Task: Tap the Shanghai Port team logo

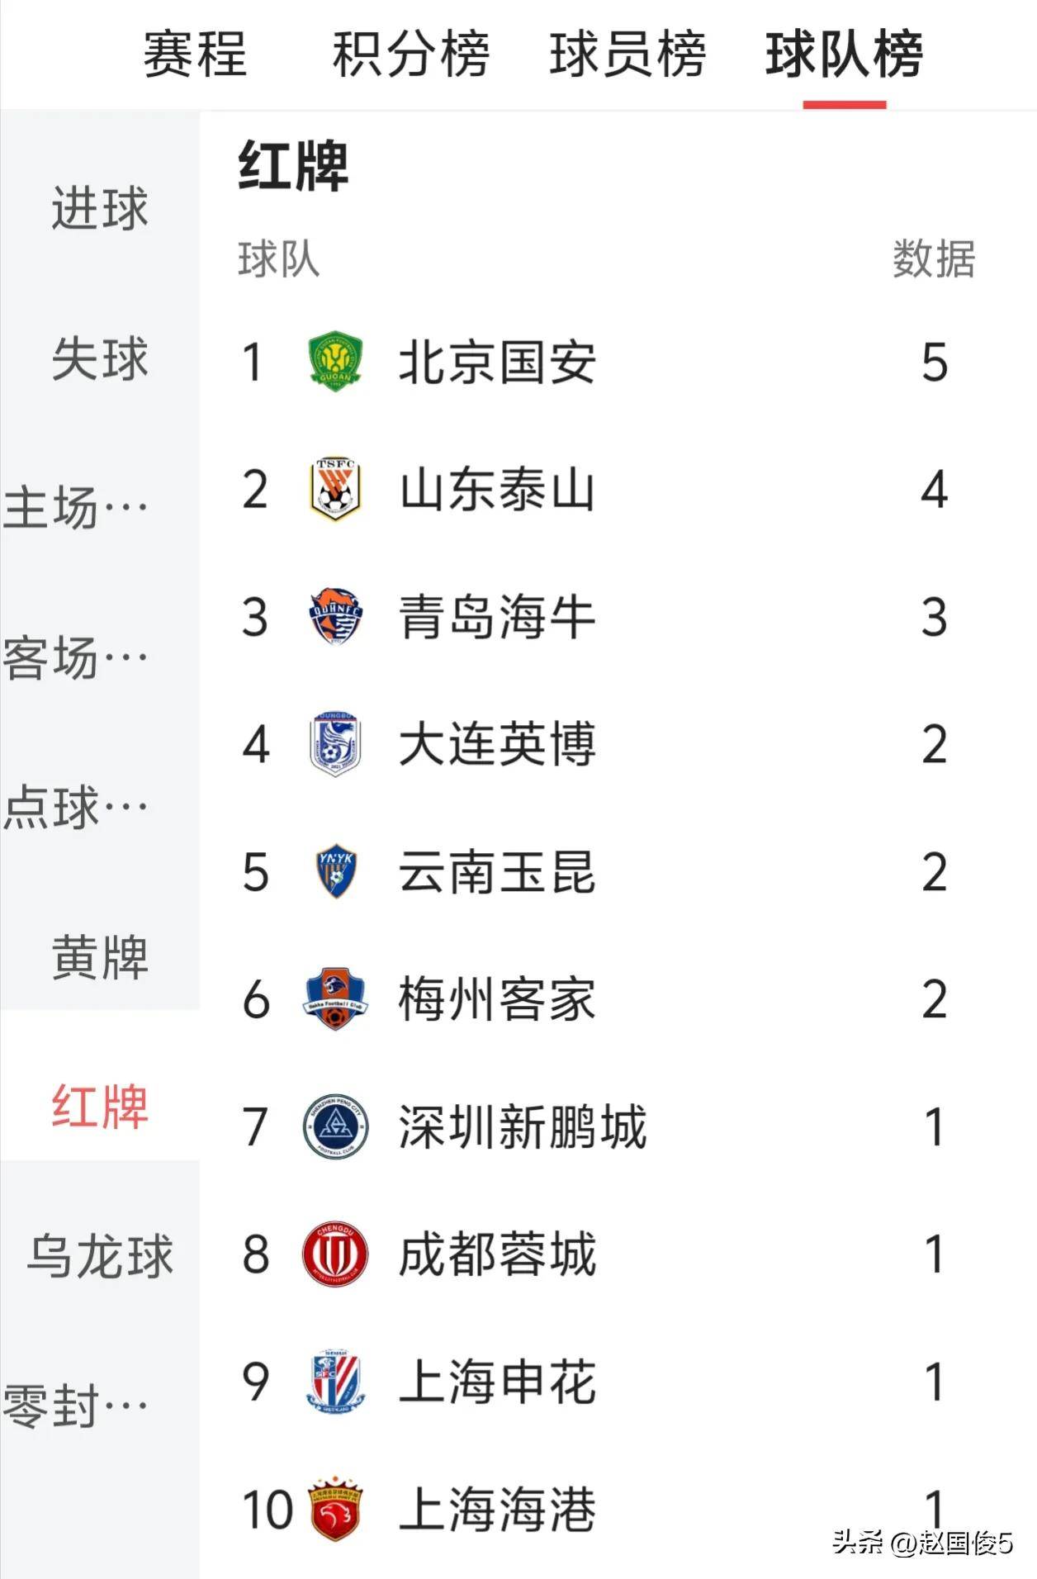Action: click(x=336, y=1509)
